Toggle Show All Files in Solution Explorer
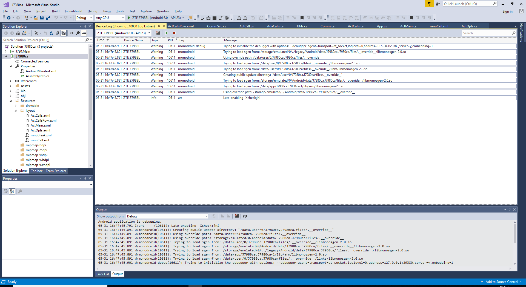 point(64,33)
